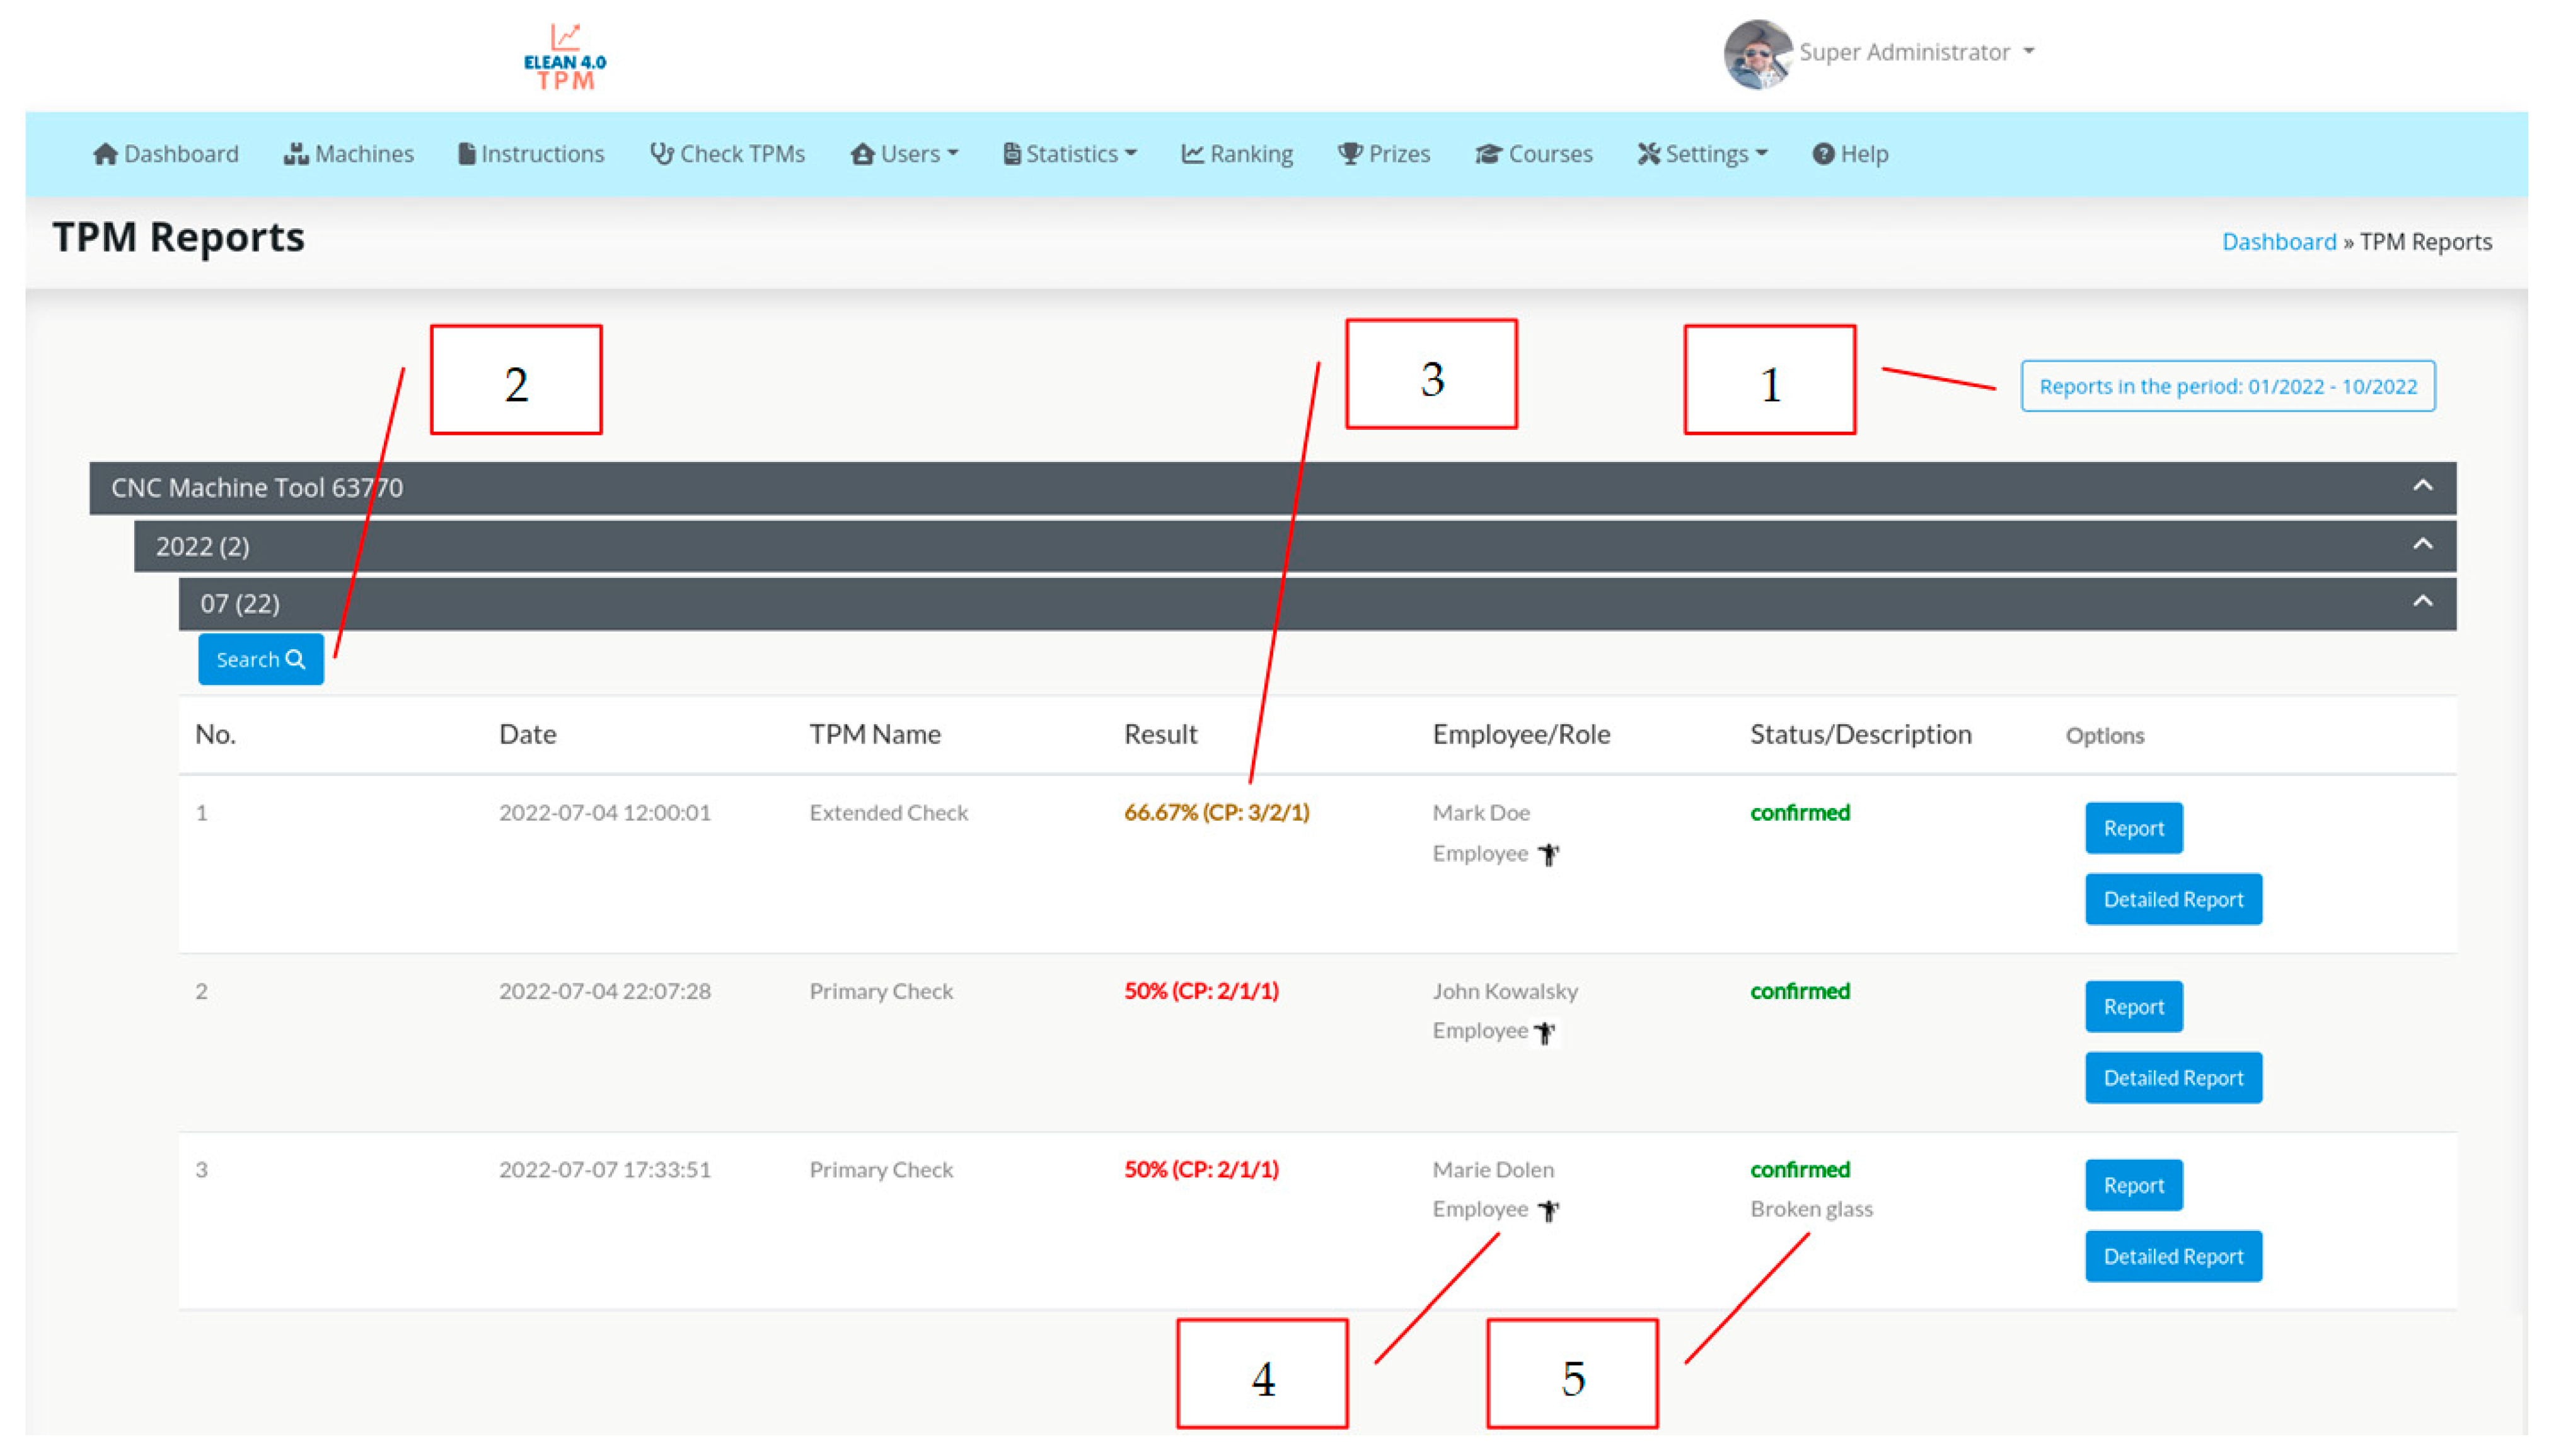Open the Dashboard home icon link
The image size is (2549, 1456).
tap(105, 154)
